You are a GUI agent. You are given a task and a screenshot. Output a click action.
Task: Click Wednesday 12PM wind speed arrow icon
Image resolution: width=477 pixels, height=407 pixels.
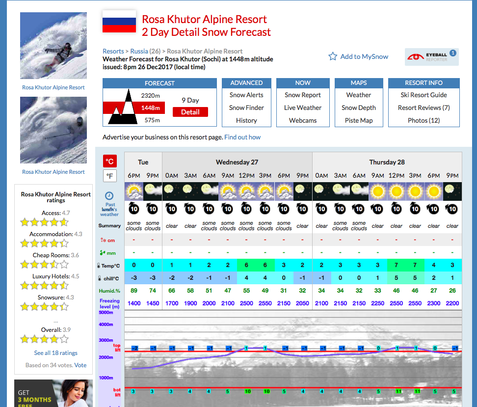[x=246, y=208]
